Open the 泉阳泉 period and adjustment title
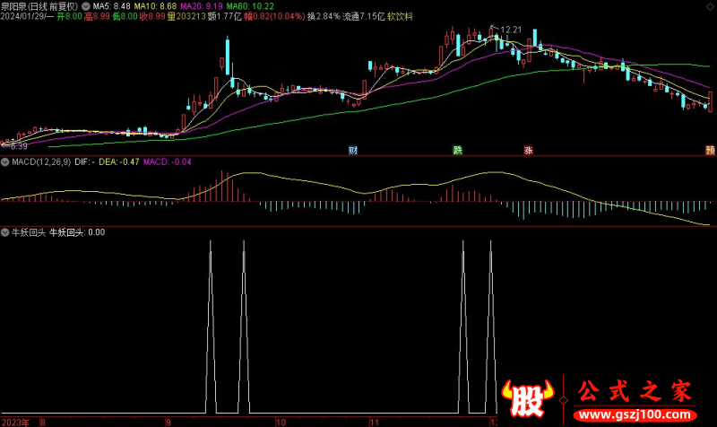This screenshot has height=427, width=717. tap(39, 5)
